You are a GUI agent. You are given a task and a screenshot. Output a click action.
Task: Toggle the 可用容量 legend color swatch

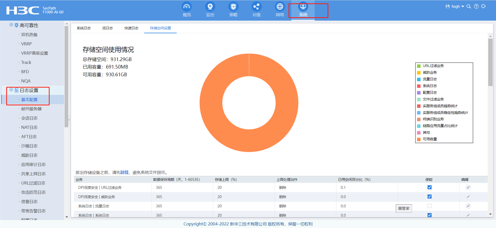tap(419, 139)
